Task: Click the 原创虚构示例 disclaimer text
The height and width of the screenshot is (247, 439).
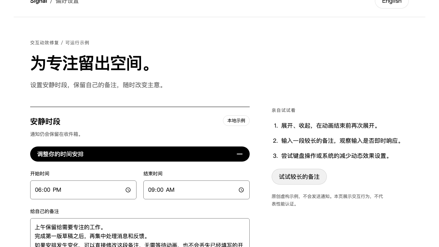Action: tap(327, 200)
